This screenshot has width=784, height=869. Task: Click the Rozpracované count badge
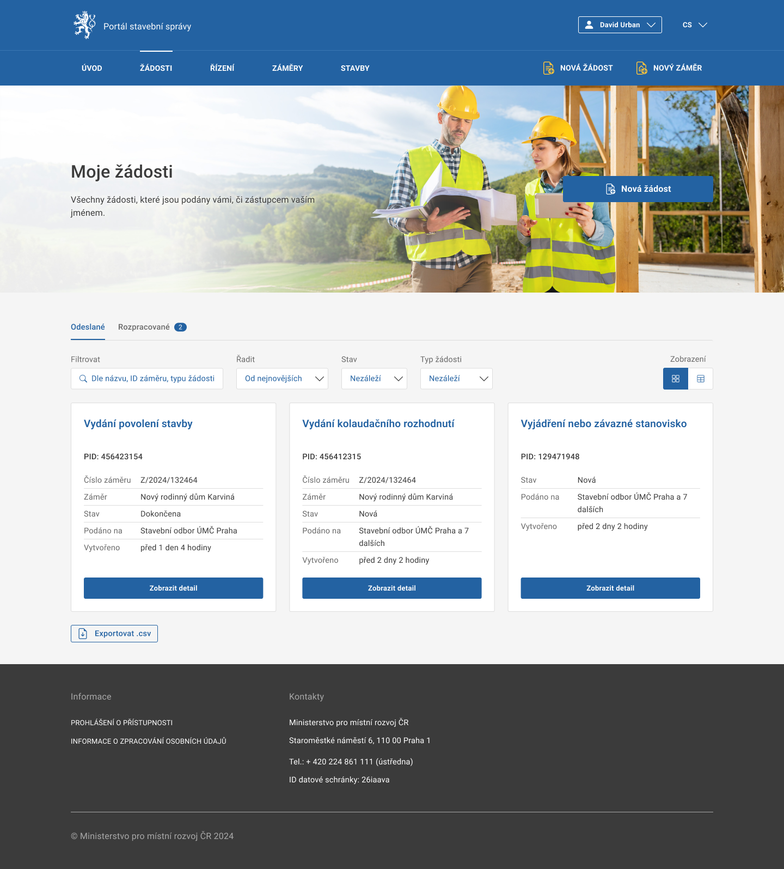(180, 327)
